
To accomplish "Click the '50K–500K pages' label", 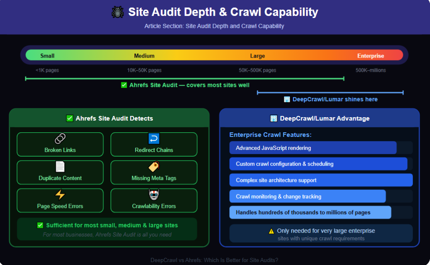I will tap(257, 70).
